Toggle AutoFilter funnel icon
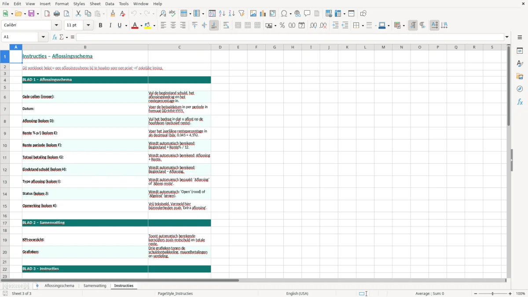 [242, 14]
